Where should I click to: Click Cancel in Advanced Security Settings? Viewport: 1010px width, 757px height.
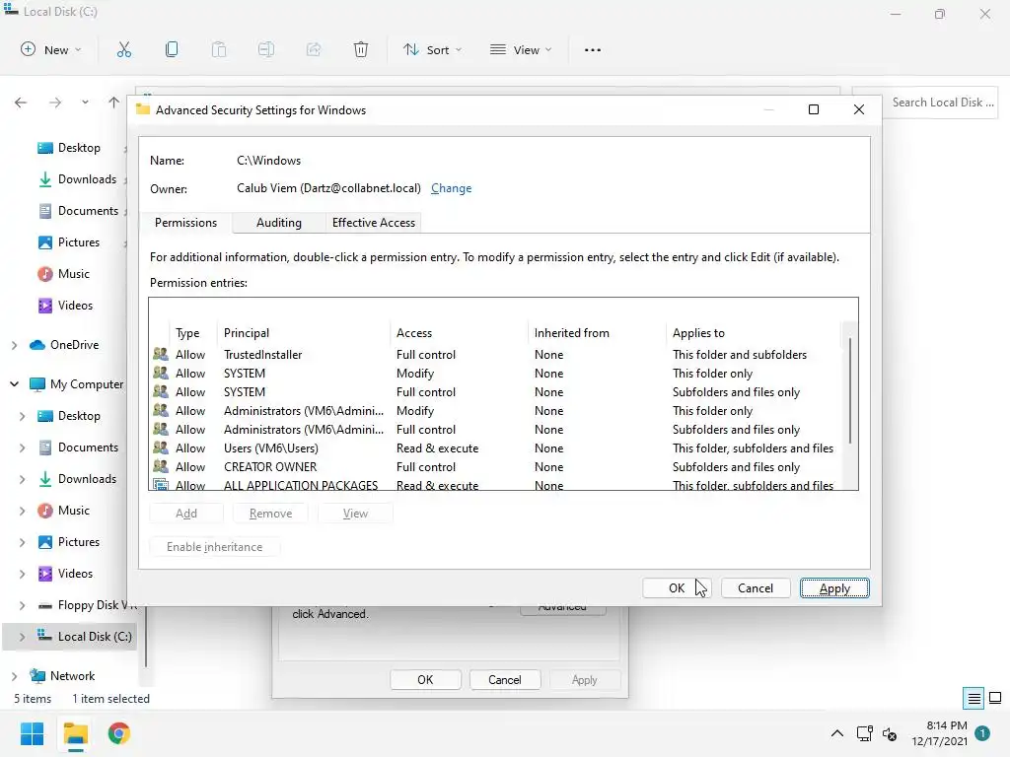pos(755,588)
